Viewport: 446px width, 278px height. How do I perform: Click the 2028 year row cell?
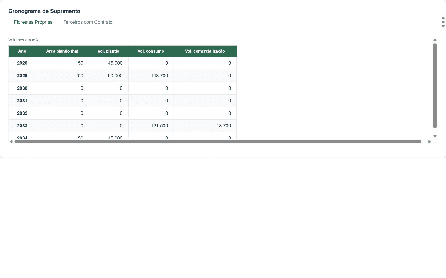click(22, 63)
